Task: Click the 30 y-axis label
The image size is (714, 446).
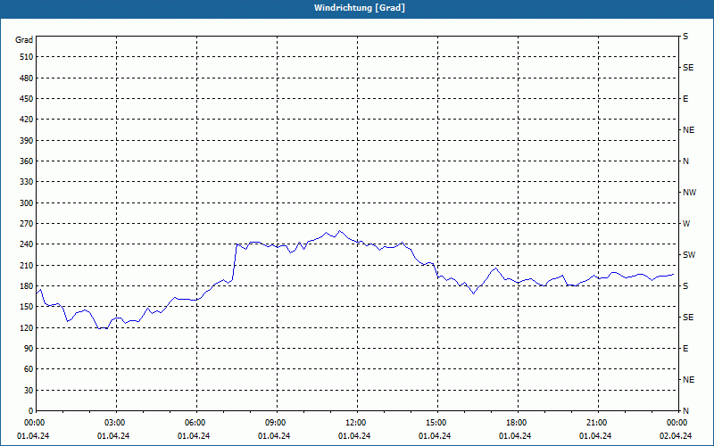Action: (x=29, y=390)
